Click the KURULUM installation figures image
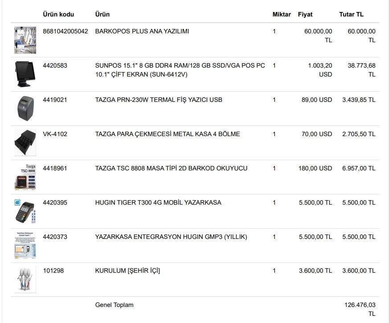 (25, 279)
